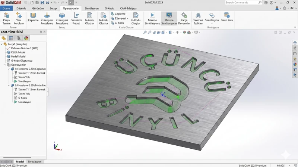
Task: Open the appearances color ball in right task pane
Action: [295, 64]
